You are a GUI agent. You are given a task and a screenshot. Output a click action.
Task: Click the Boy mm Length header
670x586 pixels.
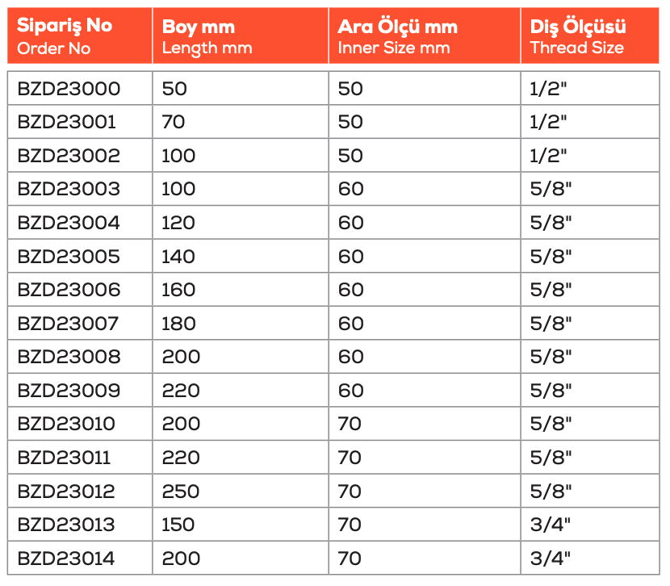point(207,36)
